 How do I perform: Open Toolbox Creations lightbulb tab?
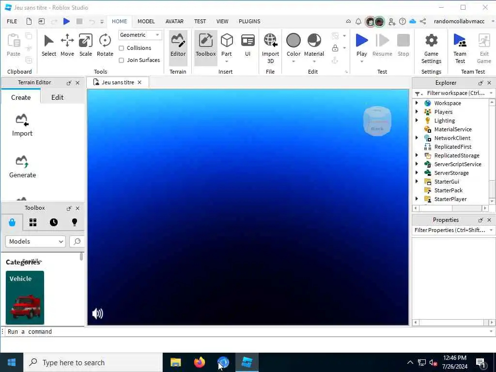[x=75, y=222]
